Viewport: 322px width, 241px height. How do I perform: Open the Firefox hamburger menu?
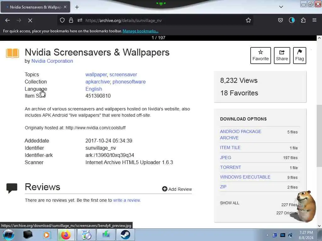point(314,20)
